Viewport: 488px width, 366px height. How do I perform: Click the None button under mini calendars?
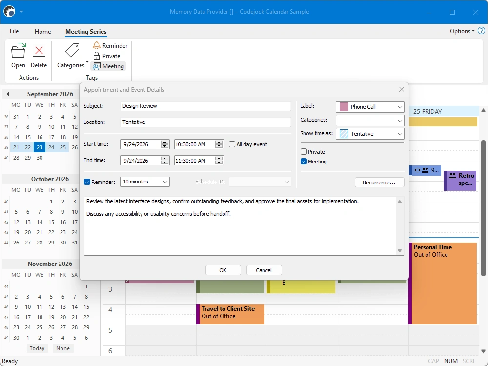click(63, 348)
